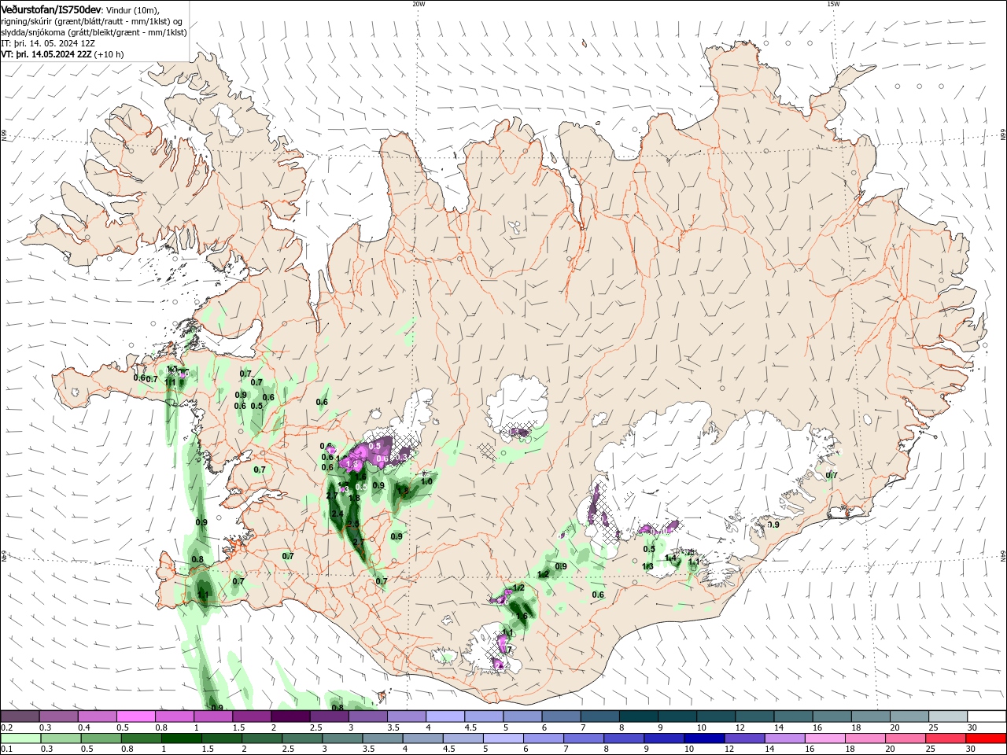
Task: Click the 0.2 label under the snow scale
Action: [x=6, y=727]
